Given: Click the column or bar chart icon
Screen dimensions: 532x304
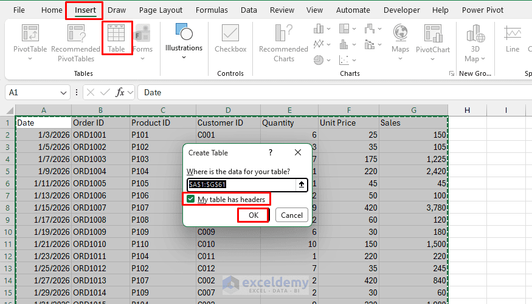Looking at the screenshot, I should [319, 29].
